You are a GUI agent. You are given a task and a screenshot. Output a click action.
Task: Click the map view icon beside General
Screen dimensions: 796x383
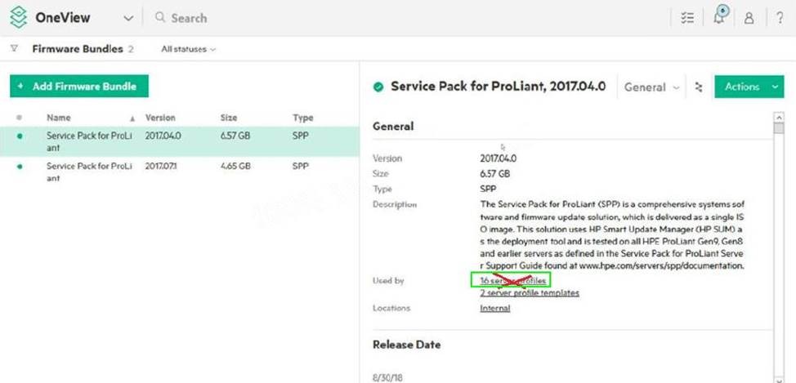tap(699, 87)
